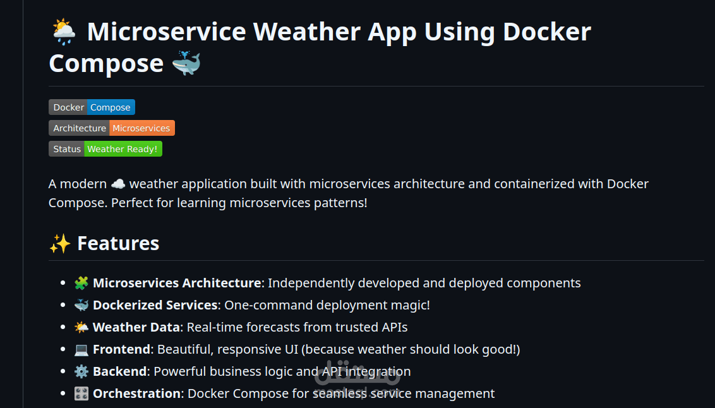This screenshot has width=715, height=408.
Task: Click the puzzle piece icon for Microservices Architecture
Action: pyautogui.click(x=81, y=282)
